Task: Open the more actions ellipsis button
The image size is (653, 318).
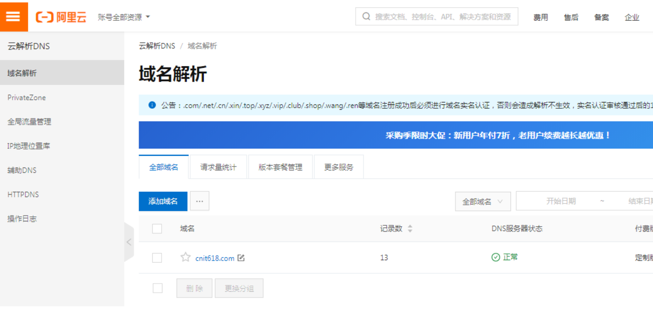Action: coord(200,201)
